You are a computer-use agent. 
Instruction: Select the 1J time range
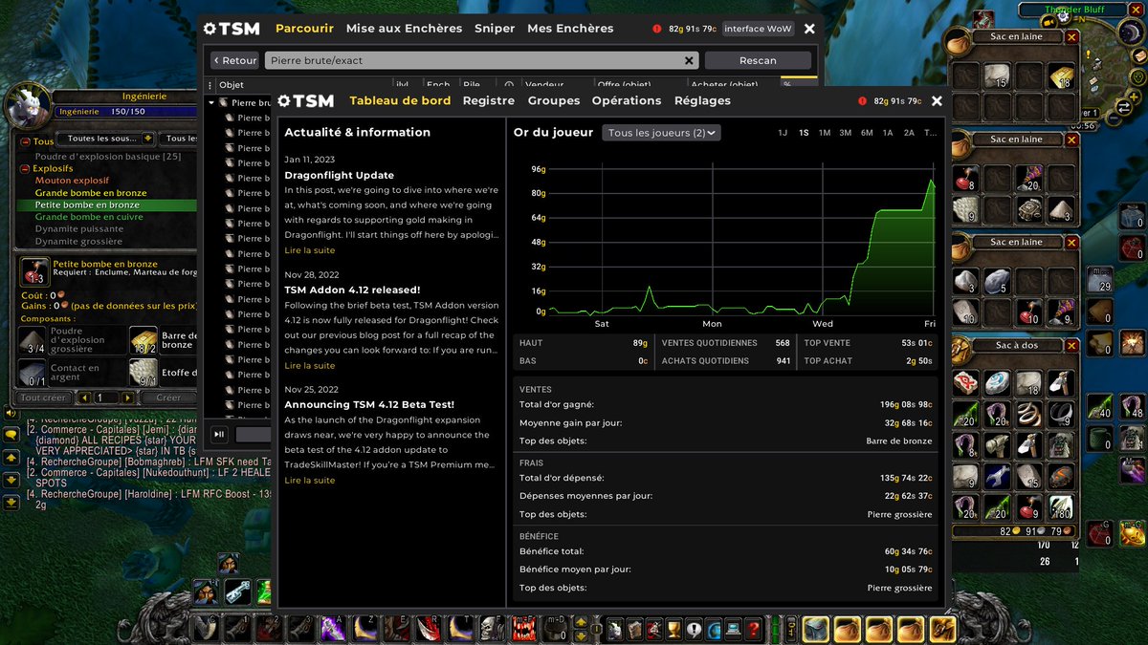[783, 133]
